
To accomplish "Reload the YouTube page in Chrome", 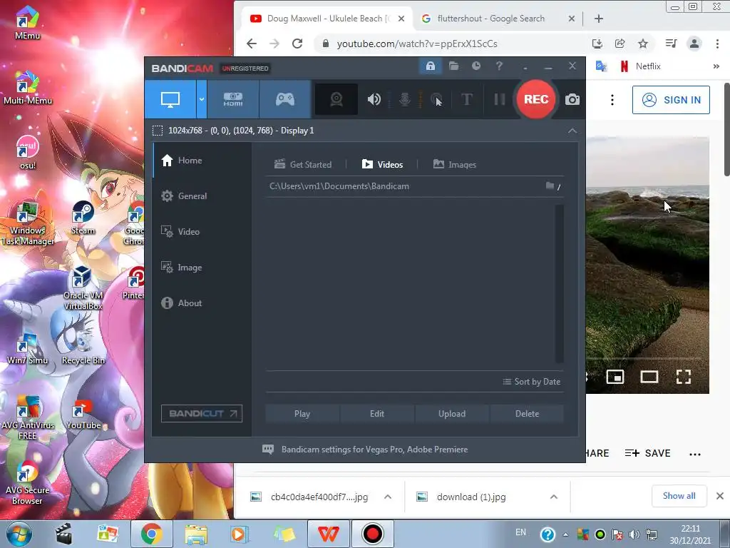I will coord(297,44).
